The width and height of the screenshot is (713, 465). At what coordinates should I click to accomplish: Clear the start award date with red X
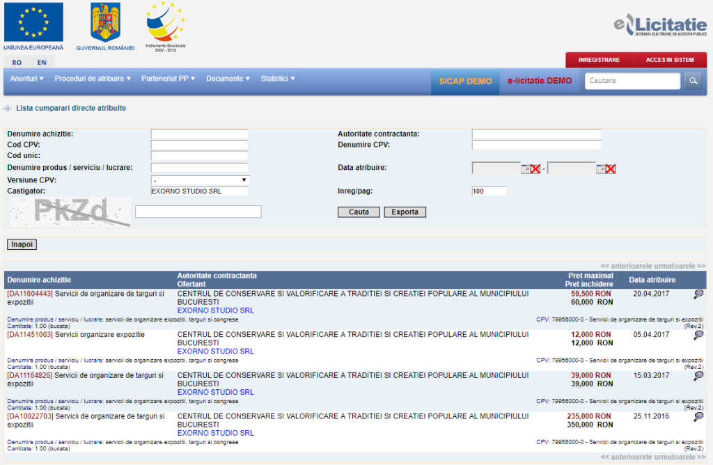(535, 168)
